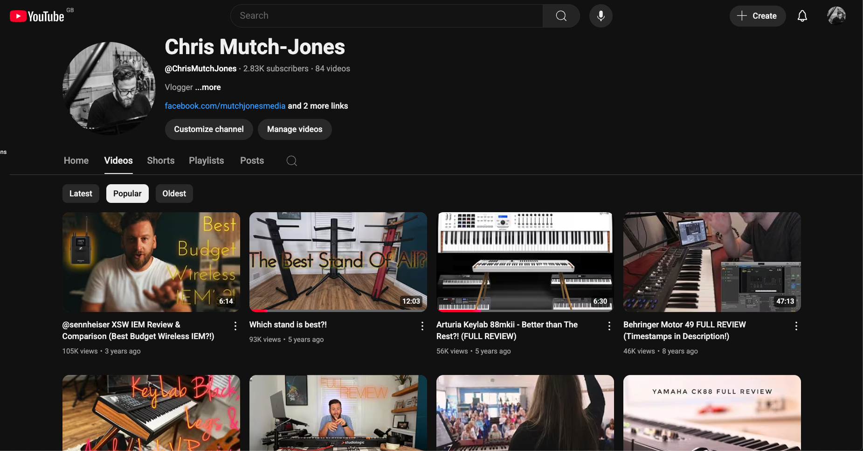Click the 6:14 duration badge
The image size is (863, 451).
pos(226,301)
